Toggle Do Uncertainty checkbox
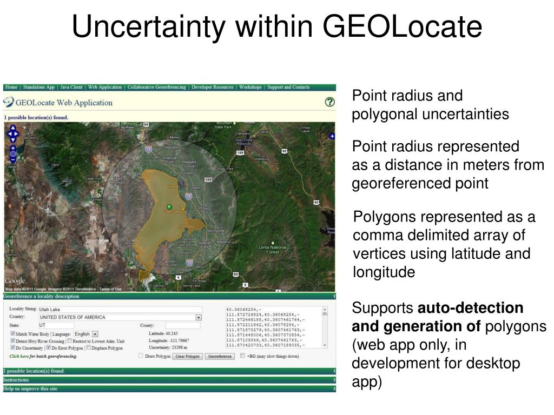The width and height of the screenshot is (554, 415). tap(13, 347)
